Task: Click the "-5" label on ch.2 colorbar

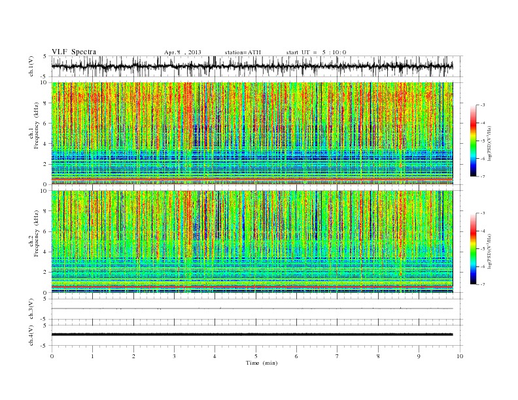Action: tap(483, 248)
